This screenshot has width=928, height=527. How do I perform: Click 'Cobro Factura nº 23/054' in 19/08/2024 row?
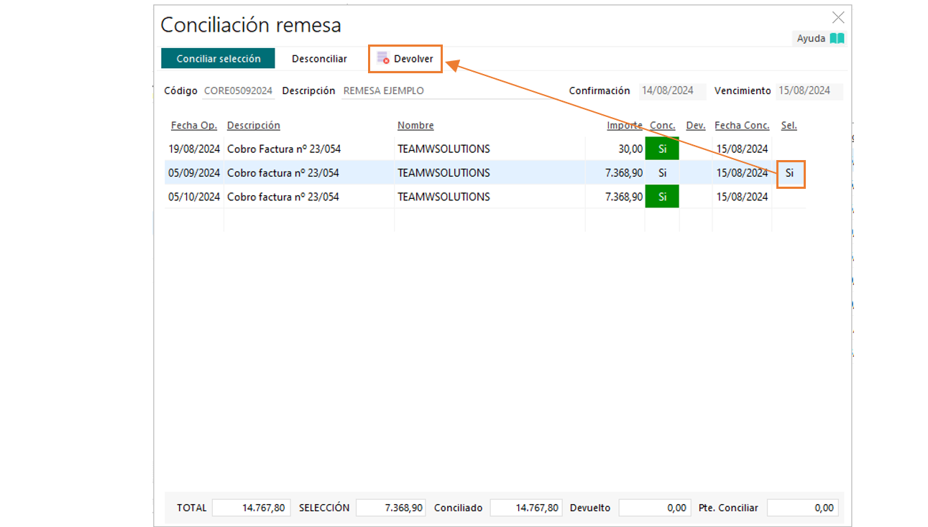tap(283, 149)
